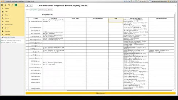Open the History clock icon
Viewport: 178px width, 100px height.
(x=9, y=5)
